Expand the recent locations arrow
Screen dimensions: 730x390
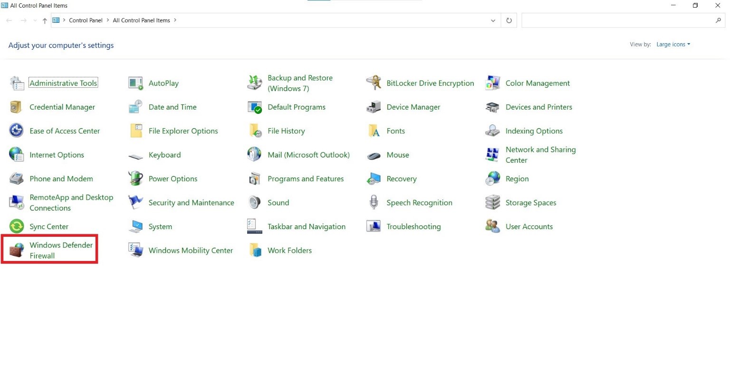coord(35,20)
